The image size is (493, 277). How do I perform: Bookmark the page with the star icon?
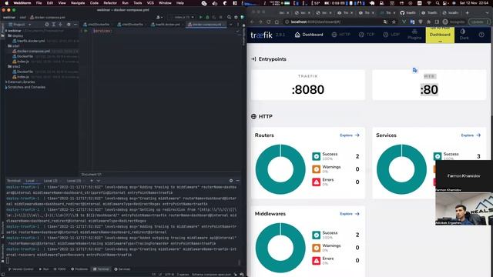click(394, 22)
